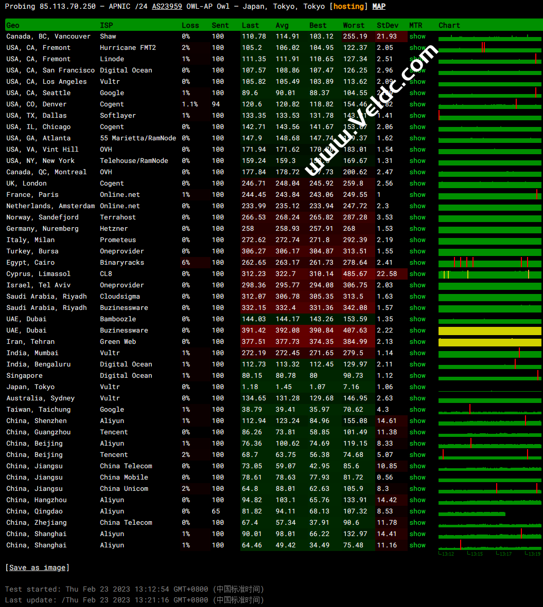Show MTR for Canada Vancouver Shaw
The image size is (543, 607).
pyautogui.click(x=417, y=36)
